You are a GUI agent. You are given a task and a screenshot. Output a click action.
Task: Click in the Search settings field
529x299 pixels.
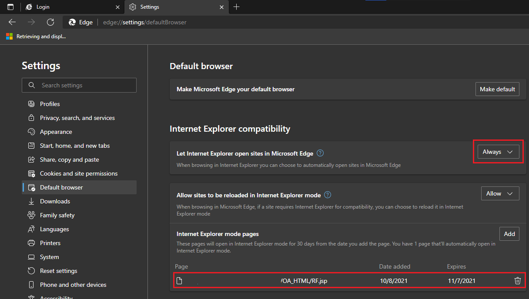pos(79,85)
